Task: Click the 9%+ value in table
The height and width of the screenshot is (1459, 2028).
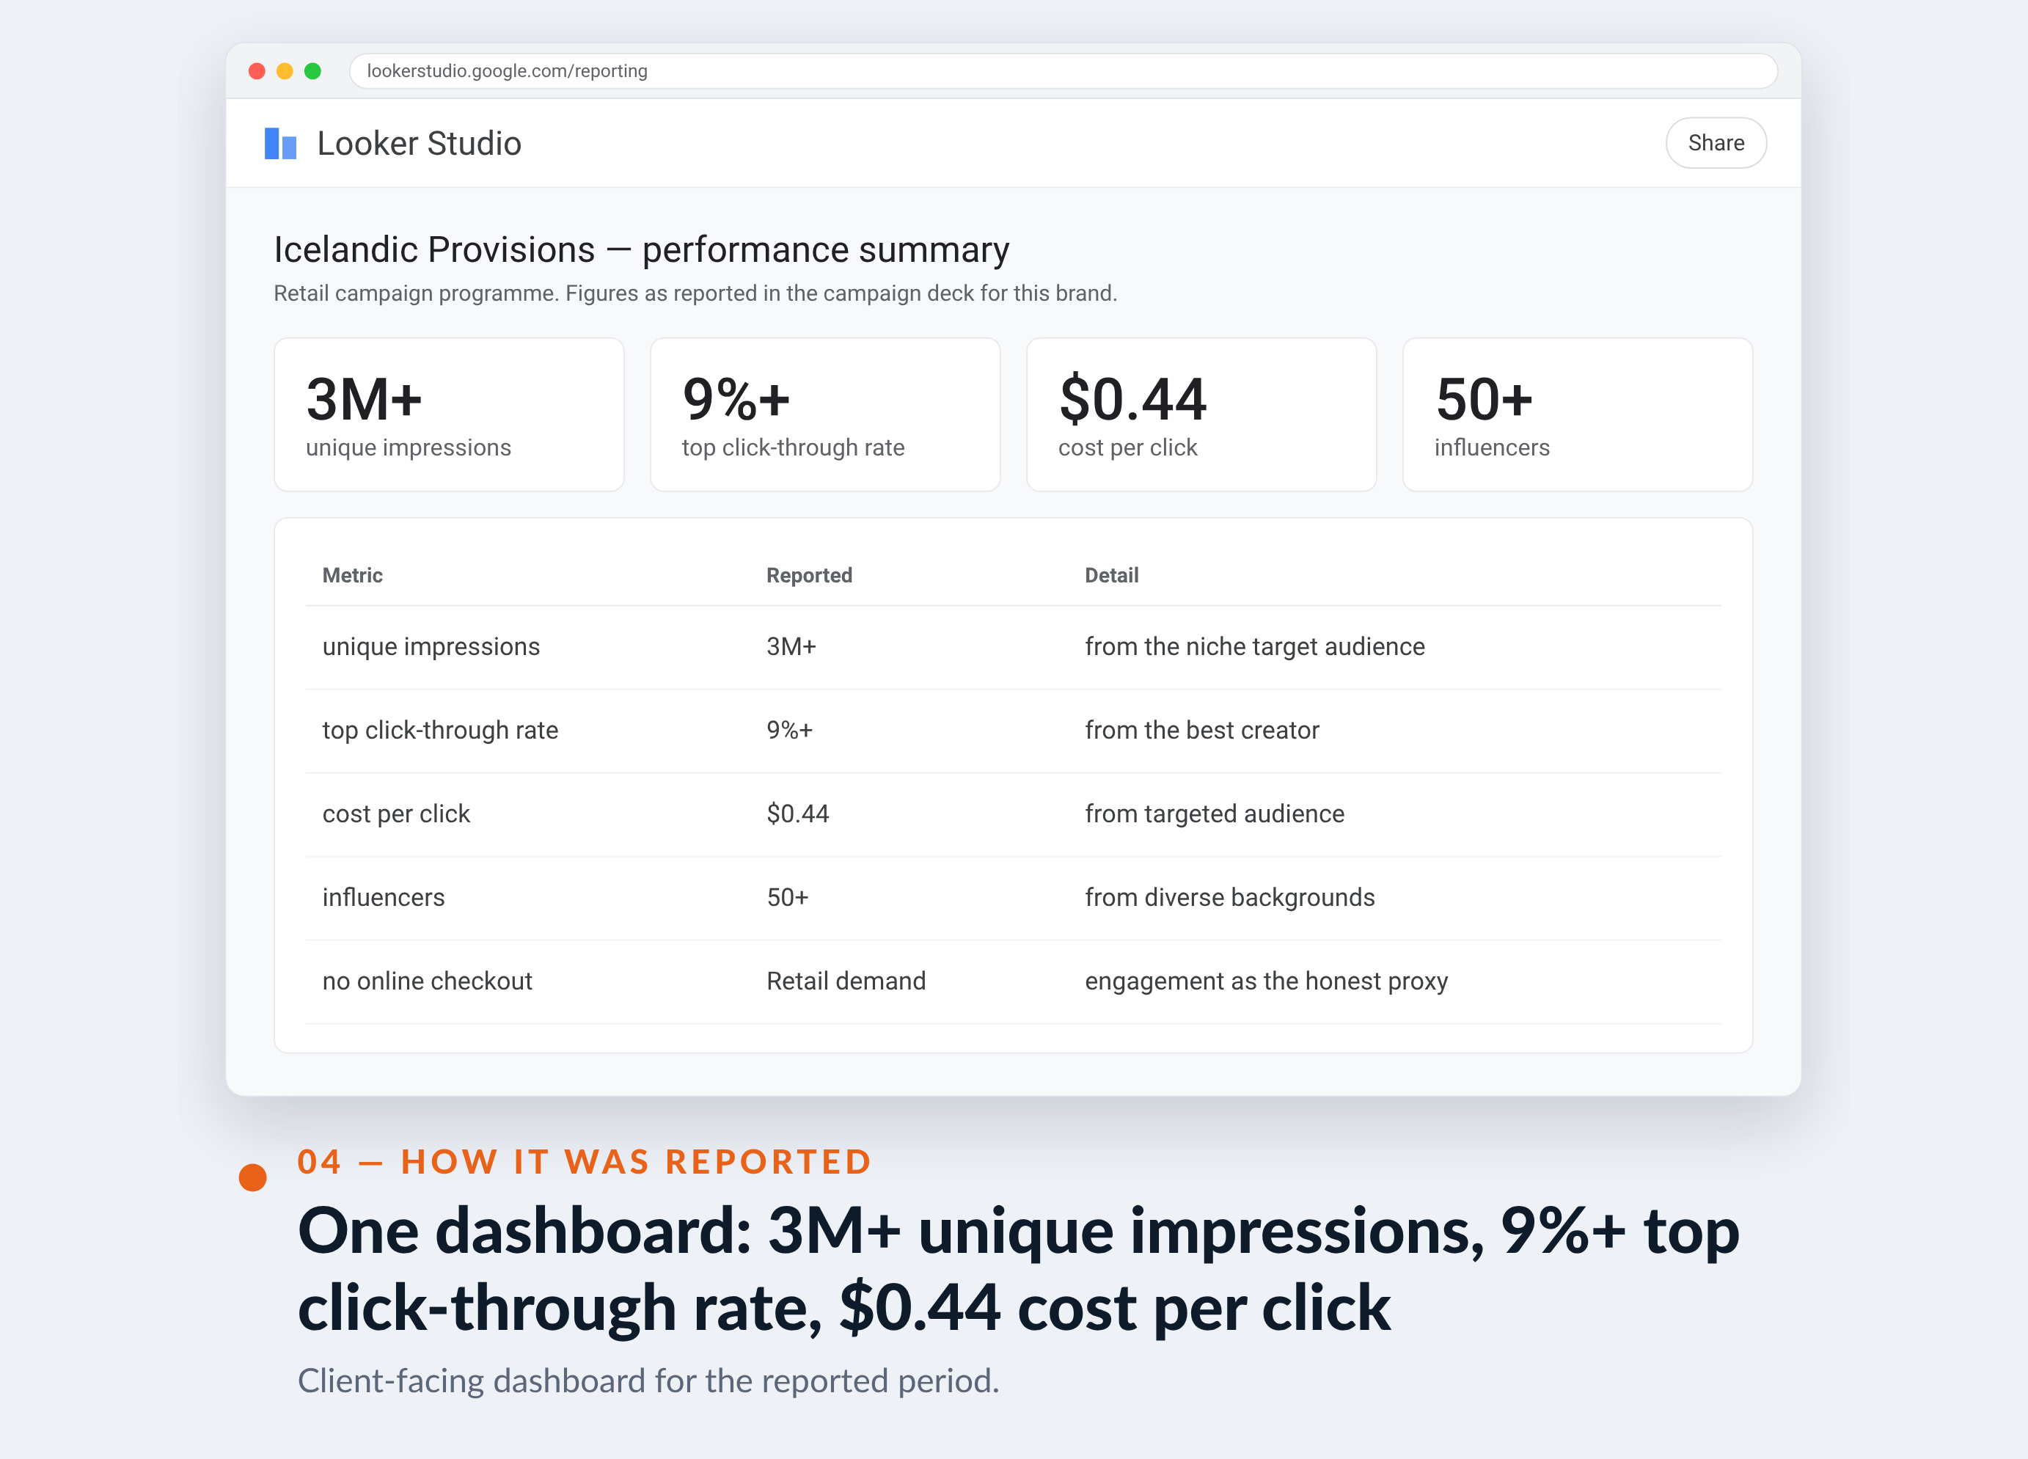Action: point(789,730)
